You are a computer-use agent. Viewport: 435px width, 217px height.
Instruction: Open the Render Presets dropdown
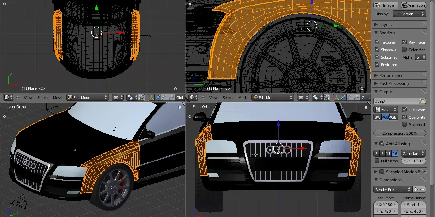point(393,189)
